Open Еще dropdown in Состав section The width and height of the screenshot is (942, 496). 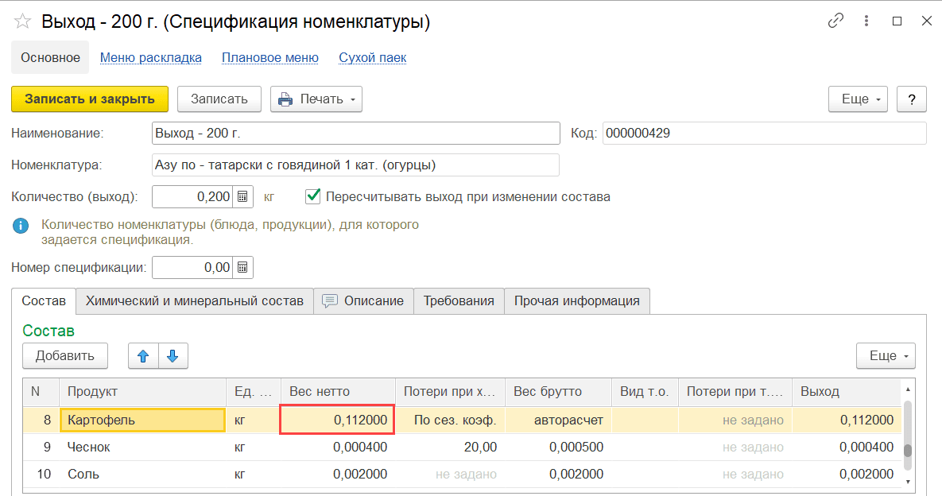[x=885, y=356]
